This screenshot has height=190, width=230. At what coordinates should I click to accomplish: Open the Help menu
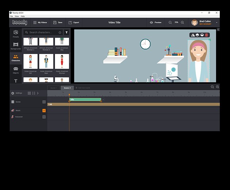tap(23, 16)
